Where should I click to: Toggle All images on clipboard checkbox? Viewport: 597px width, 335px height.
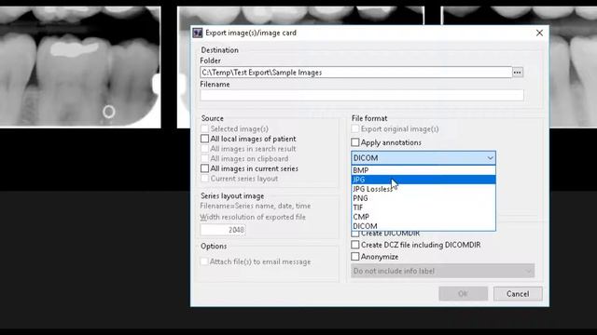click(205, 158)
